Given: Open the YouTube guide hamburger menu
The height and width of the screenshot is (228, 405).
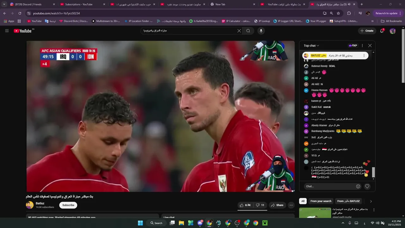Looking at the screenshot, I should click(7, 31).
